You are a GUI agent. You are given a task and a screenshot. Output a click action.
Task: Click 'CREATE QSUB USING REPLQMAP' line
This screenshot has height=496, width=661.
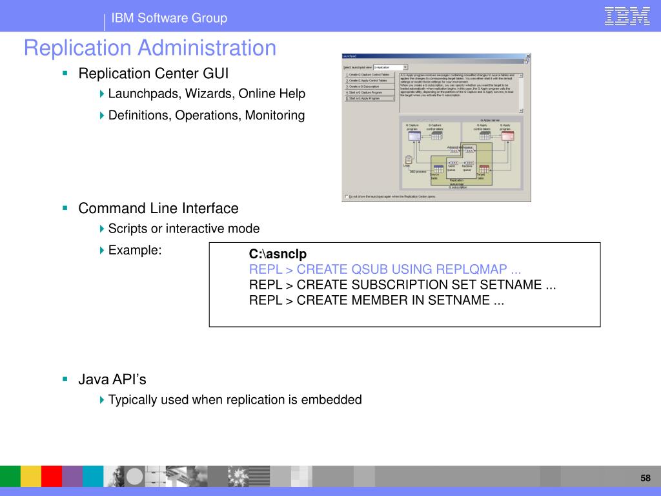[x=385, y=269]
